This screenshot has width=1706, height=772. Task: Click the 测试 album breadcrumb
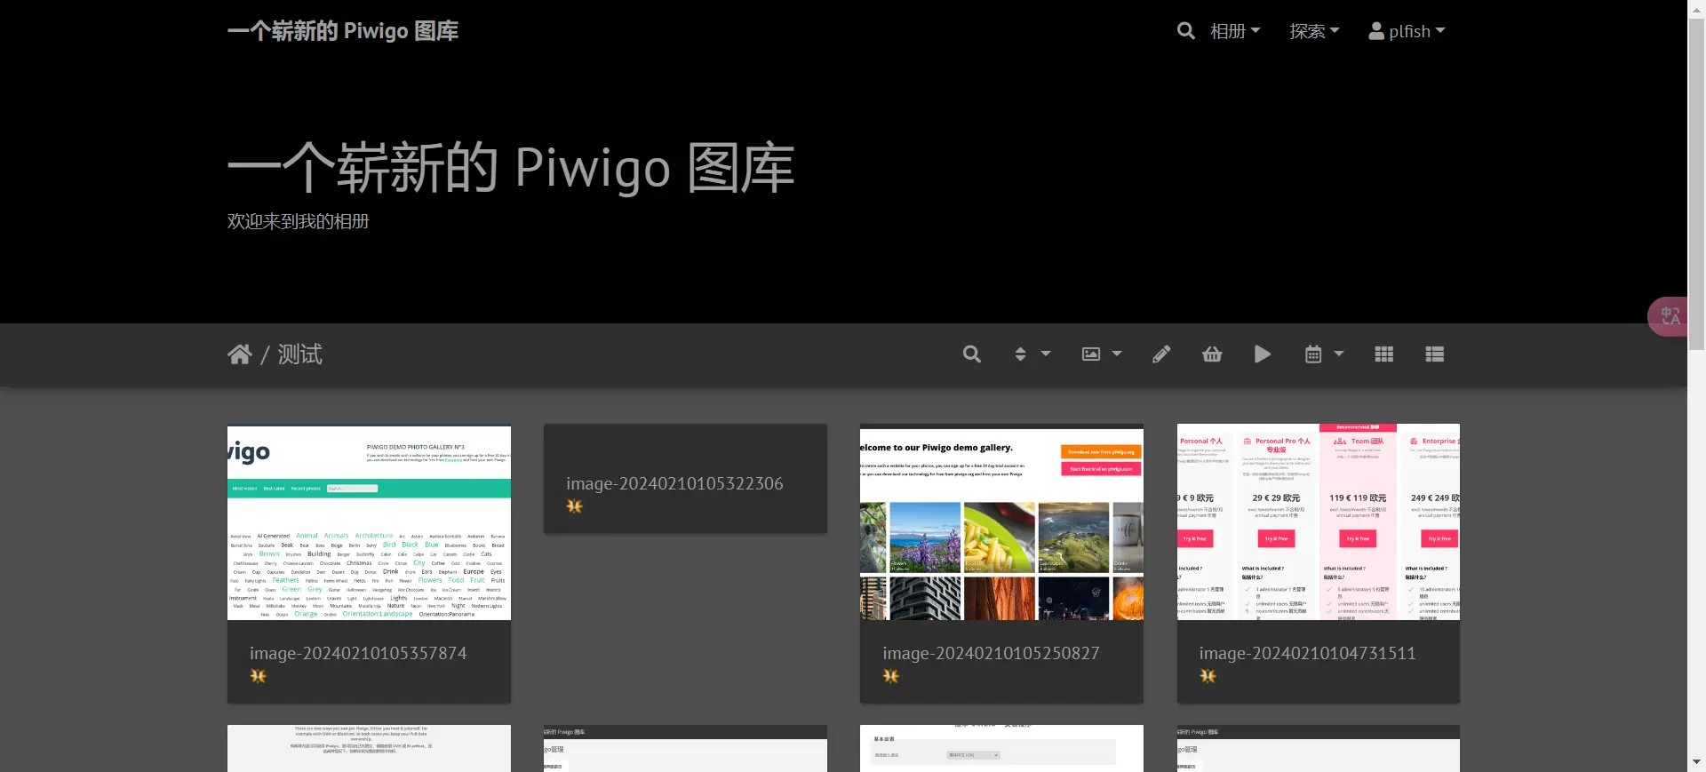(x=300, y=354)
